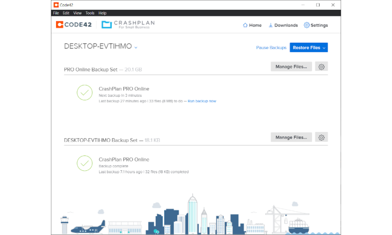Open gear settings for PRO Online Backup Set
392x235 pixels.
(x=321, y=67)
